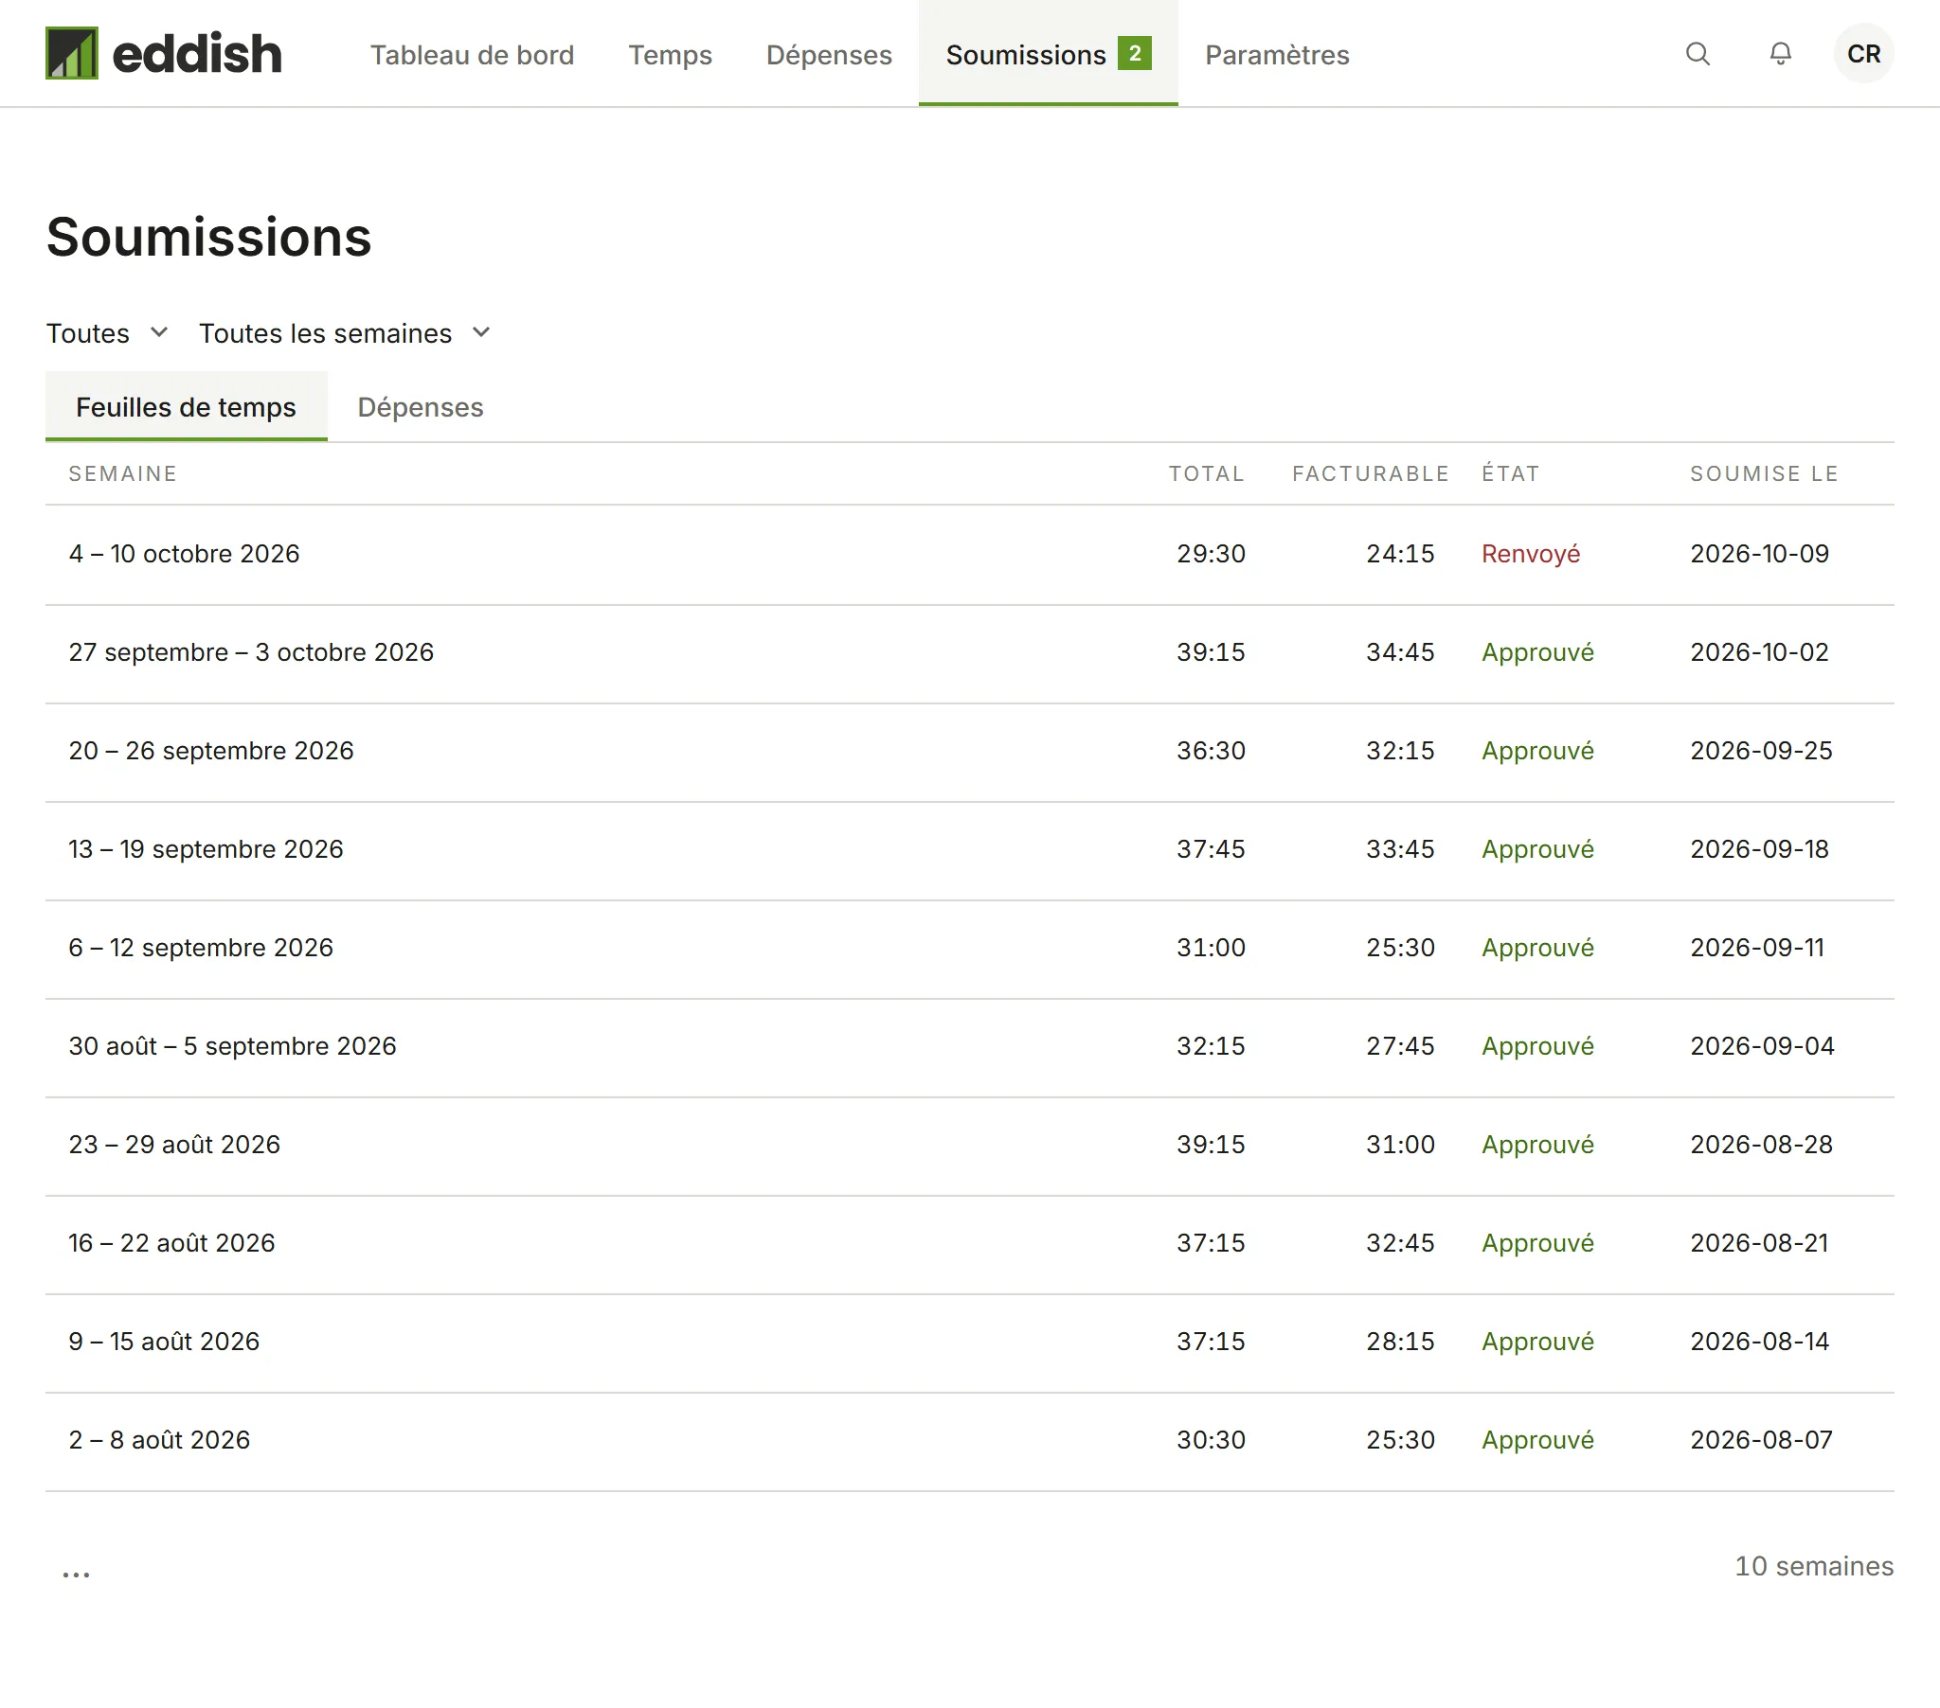1940x1708 pixels.
Task: Open the week 27 septembre – 3 octobre 2026
Action: (969, 653)
